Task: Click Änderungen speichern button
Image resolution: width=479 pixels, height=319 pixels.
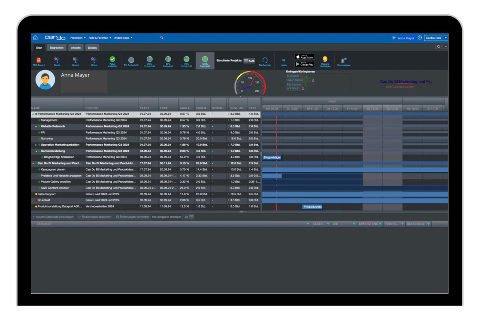Action: point(95,217)
